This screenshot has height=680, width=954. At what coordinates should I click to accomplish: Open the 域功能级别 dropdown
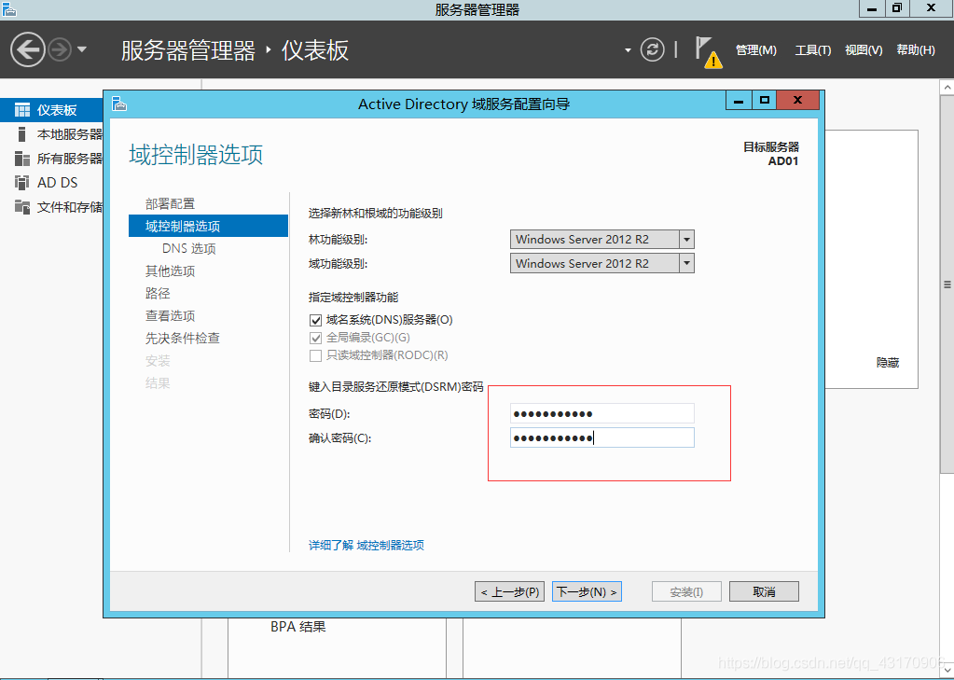pyautogui.click(x=686, y=264)
